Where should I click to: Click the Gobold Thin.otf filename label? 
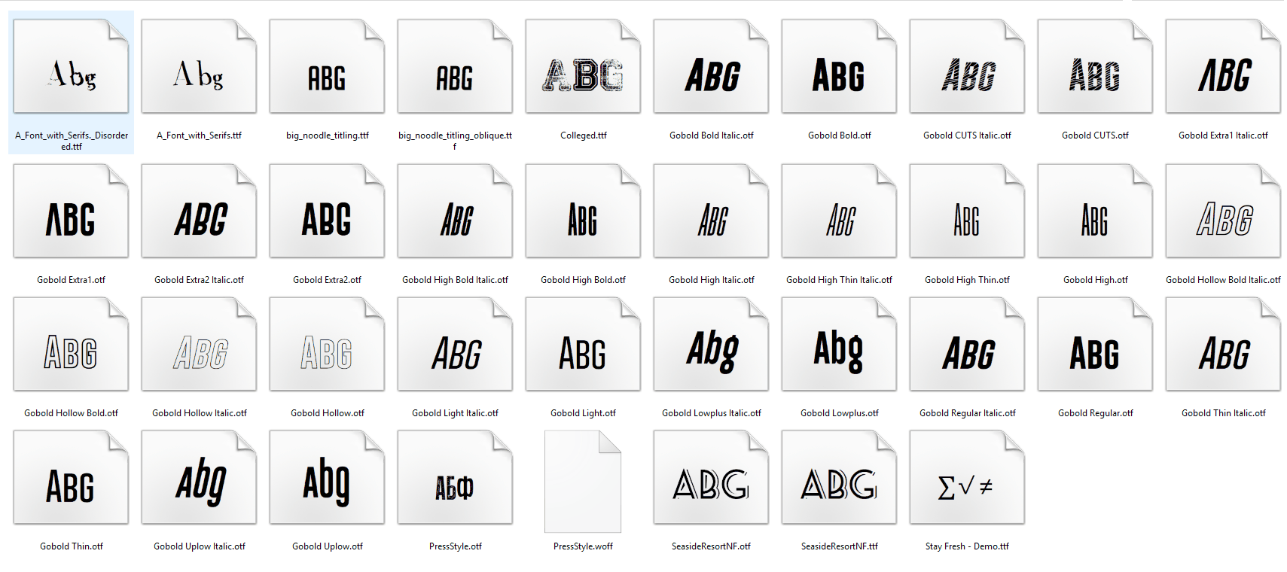71,546
